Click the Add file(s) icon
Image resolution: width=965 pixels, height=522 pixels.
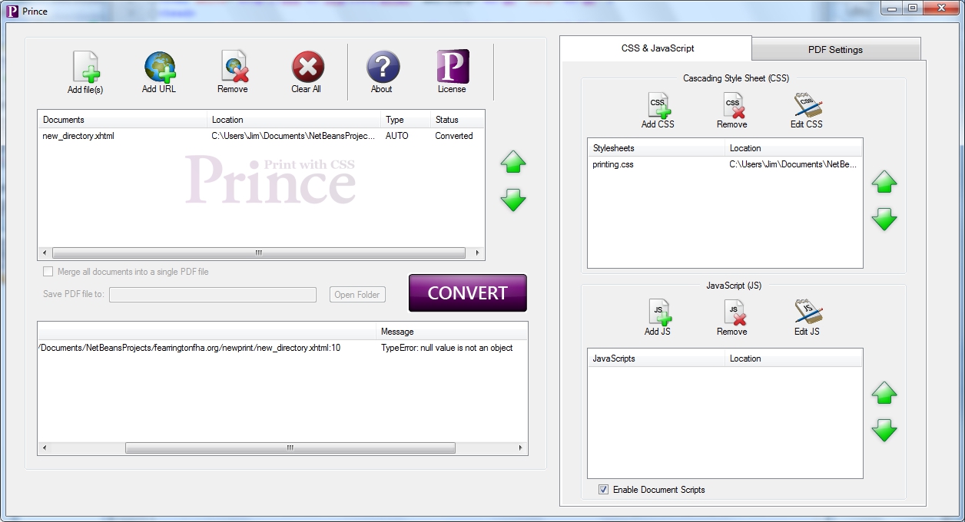[x=85, y=68]
